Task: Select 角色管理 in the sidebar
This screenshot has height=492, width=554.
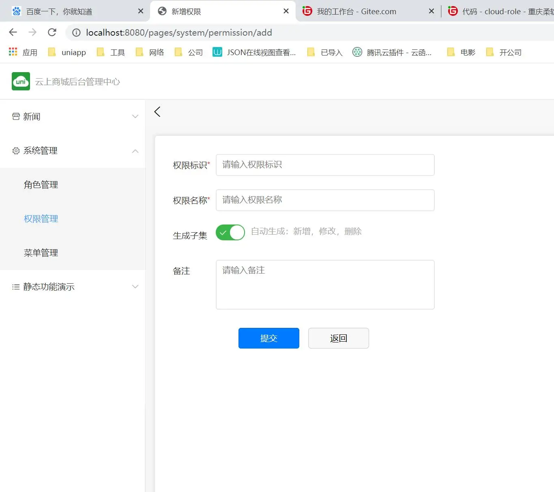Action: pyautogui.click(x=41, y=185)
